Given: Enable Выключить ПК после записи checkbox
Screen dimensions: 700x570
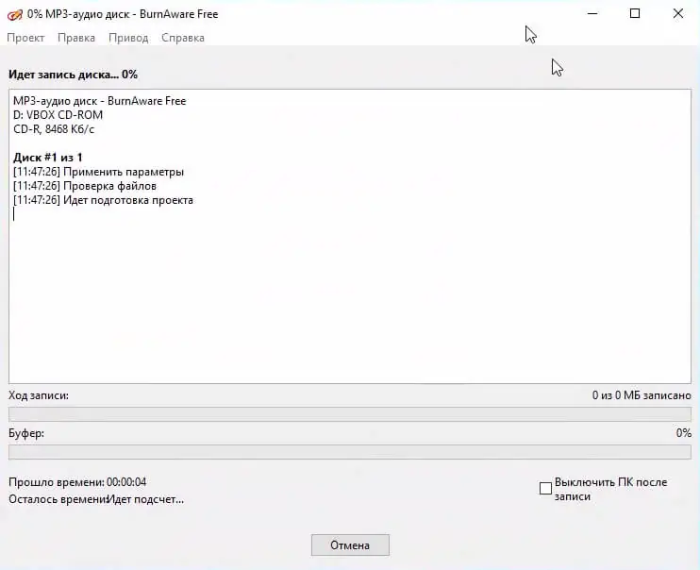Looking at the screenshot, I should click(x=545, y=488).
